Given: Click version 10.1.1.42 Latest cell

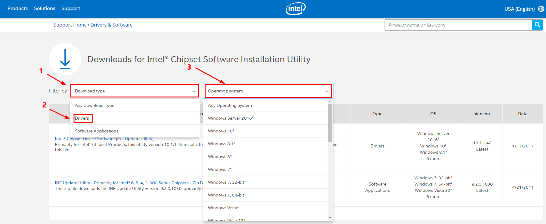Looking at the screenshot, I should click(x=482, y=146).
